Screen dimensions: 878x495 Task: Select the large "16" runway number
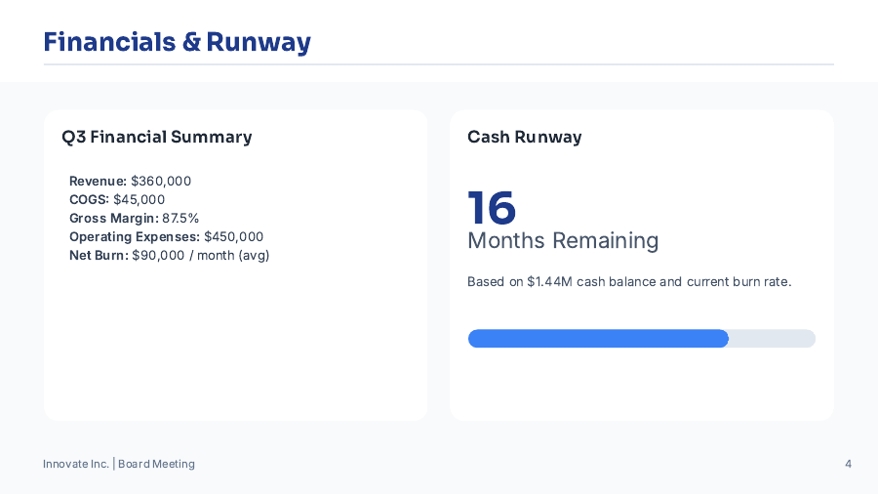[x=491, y=207]
